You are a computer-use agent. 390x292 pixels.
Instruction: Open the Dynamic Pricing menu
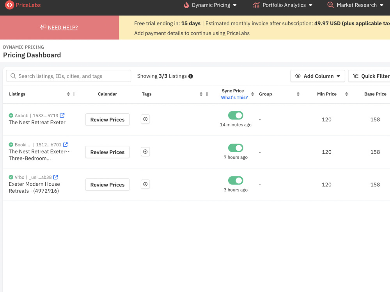coord(210,5)
